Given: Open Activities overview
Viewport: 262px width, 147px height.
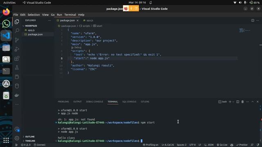Looking at the screenshot, I should (9, 2).
